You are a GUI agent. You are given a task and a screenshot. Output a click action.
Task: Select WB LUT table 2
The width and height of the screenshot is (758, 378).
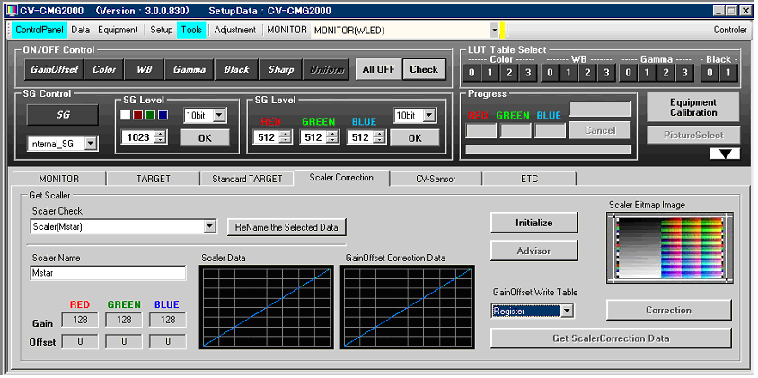click(x=587, y=73)
